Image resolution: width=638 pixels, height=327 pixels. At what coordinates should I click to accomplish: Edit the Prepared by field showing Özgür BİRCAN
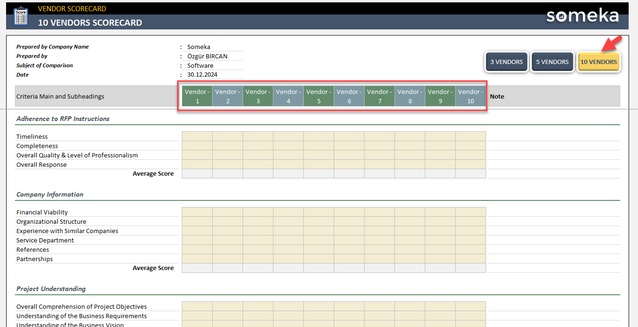pos(207,56)
